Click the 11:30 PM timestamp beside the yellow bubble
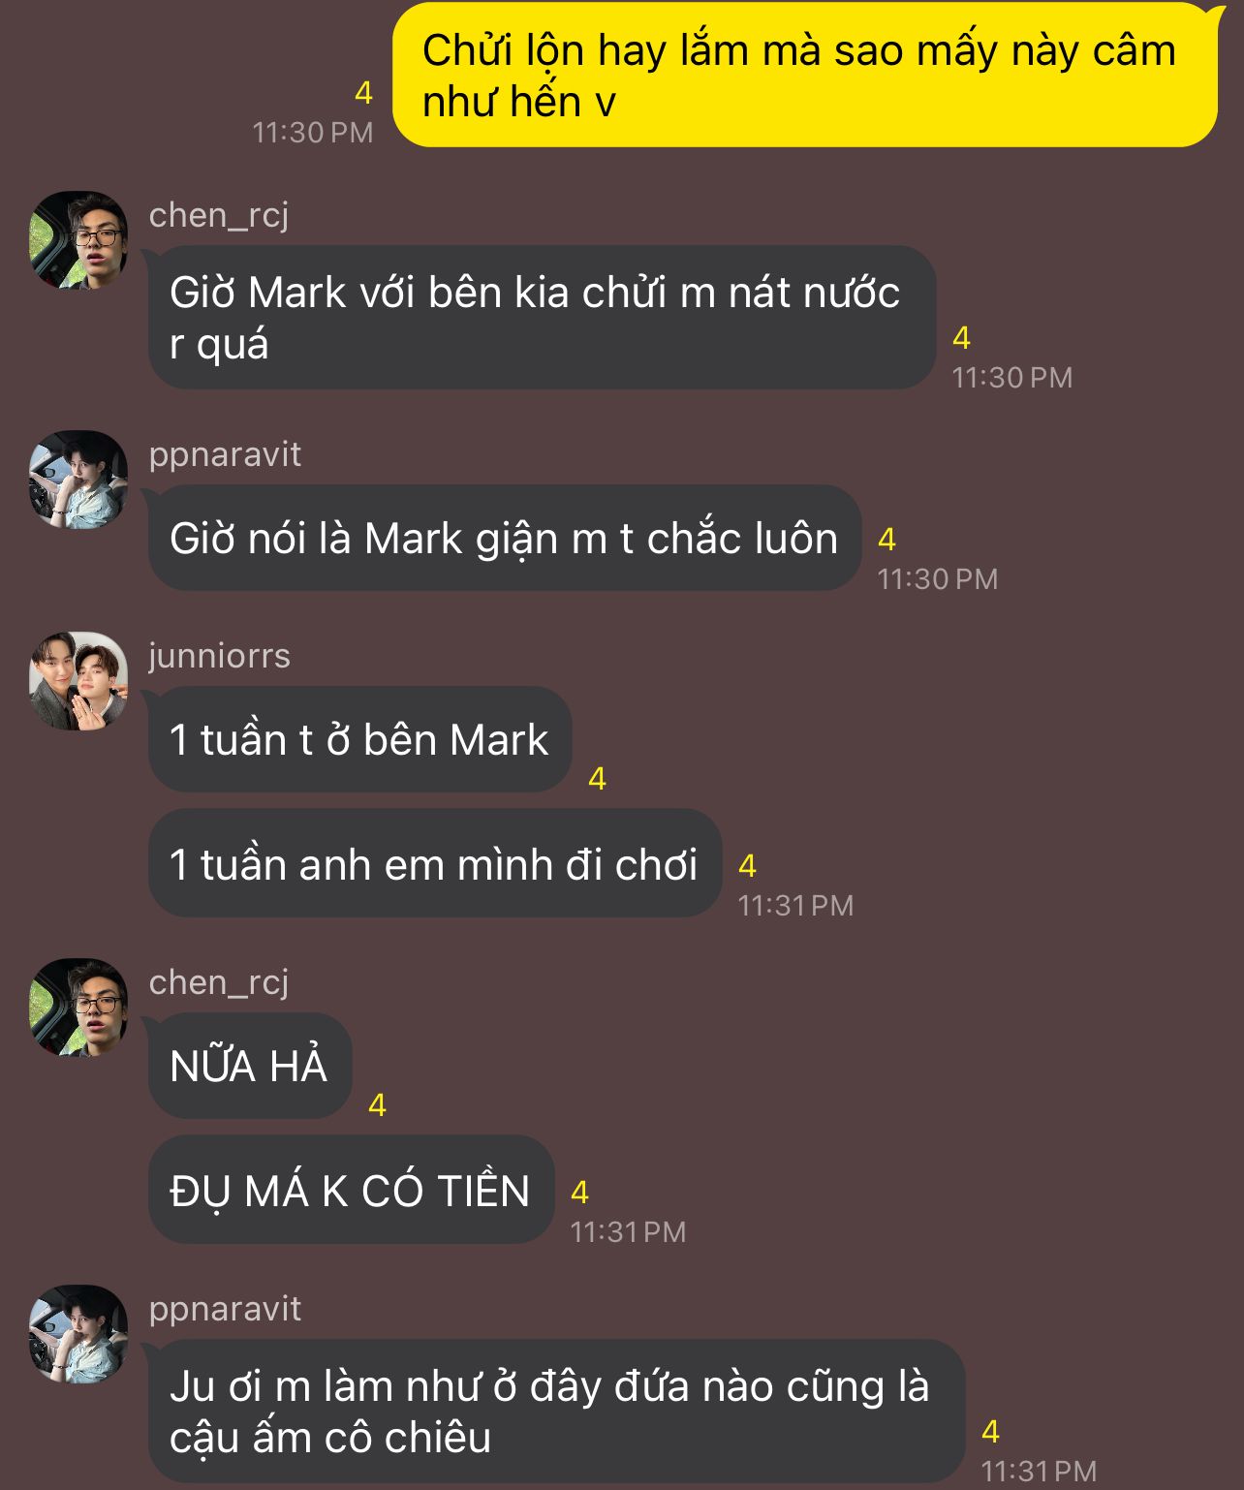This screenshot has width=1244, height=1490. click(x=313, y=132)
